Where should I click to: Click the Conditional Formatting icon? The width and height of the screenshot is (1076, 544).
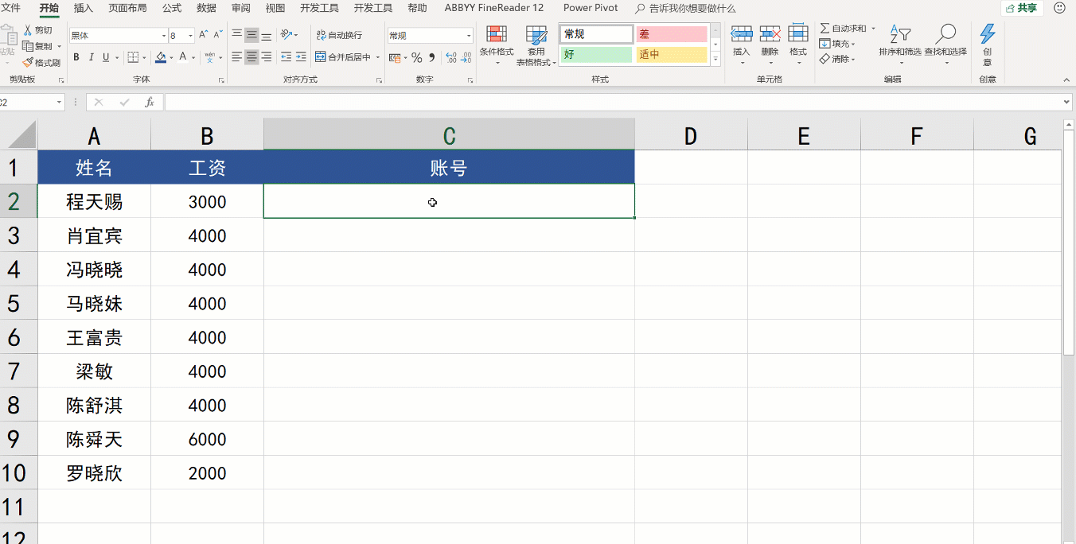click(x=497, y=35)
